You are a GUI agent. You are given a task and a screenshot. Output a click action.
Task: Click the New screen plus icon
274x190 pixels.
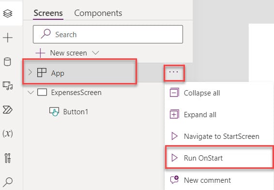(40, 53)
